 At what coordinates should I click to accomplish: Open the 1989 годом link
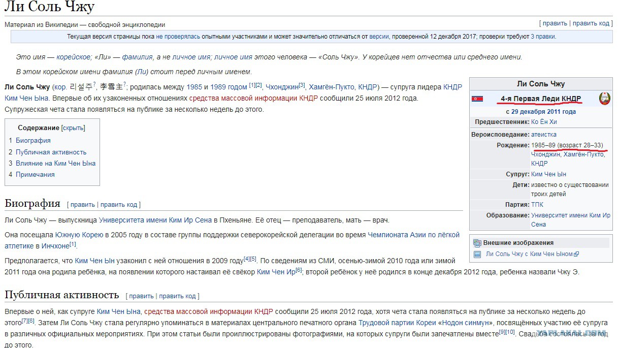tap(229, 87)
